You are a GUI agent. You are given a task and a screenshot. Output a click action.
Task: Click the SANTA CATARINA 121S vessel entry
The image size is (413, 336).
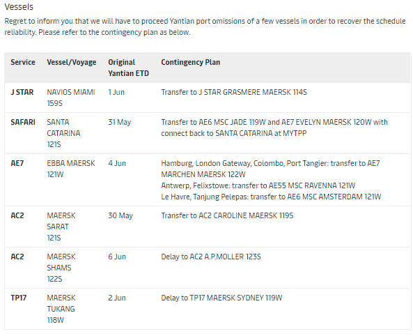pos(63,133)
